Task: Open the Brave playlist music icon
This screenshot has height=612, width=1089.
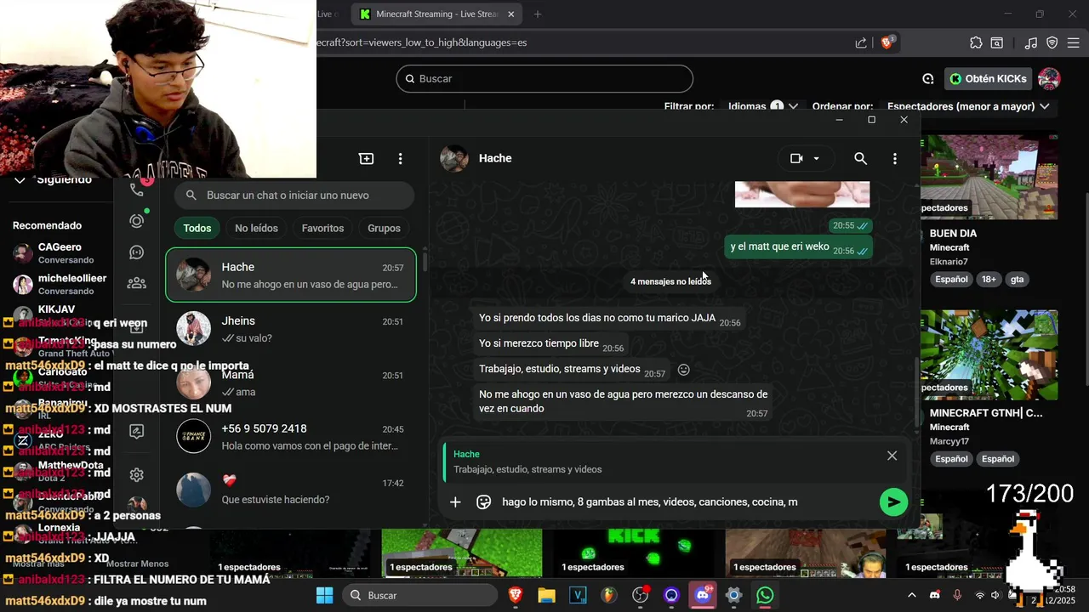Action: tap(1031, 42)
